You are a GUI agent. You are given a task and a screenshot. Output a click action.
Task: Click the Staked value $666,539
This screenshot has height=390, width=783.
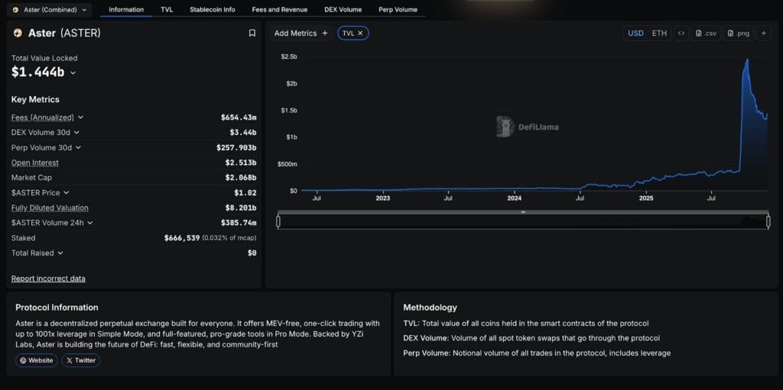tap(182, 238)
